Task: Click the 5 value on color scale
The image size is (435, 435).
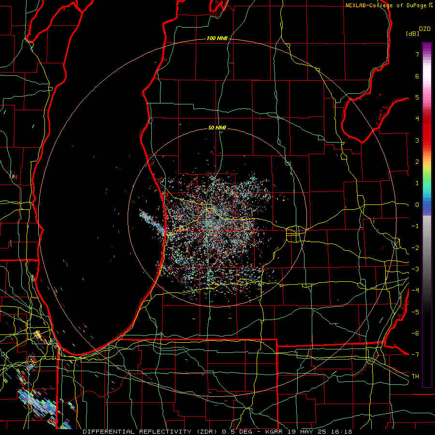Action: (x=417, y=97)
